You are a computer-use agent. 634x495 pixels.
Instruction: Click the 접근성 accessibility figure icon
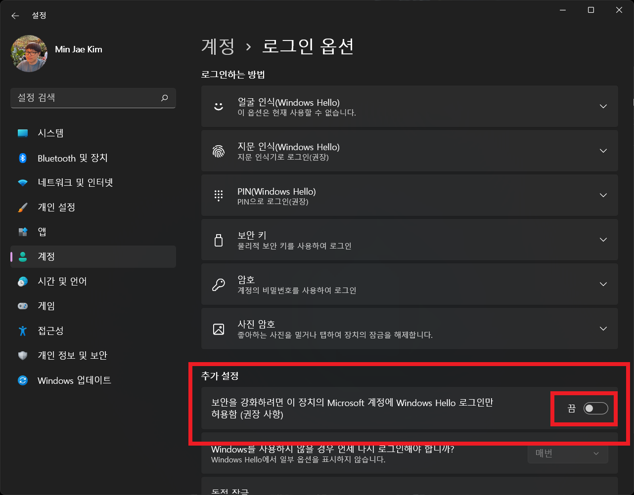[23, 330]
